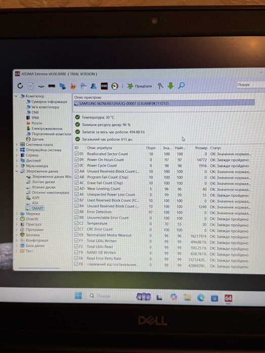Click the taskbar Пошук search box
Viewport: 265px width, 353px height.
click(100, 296)
